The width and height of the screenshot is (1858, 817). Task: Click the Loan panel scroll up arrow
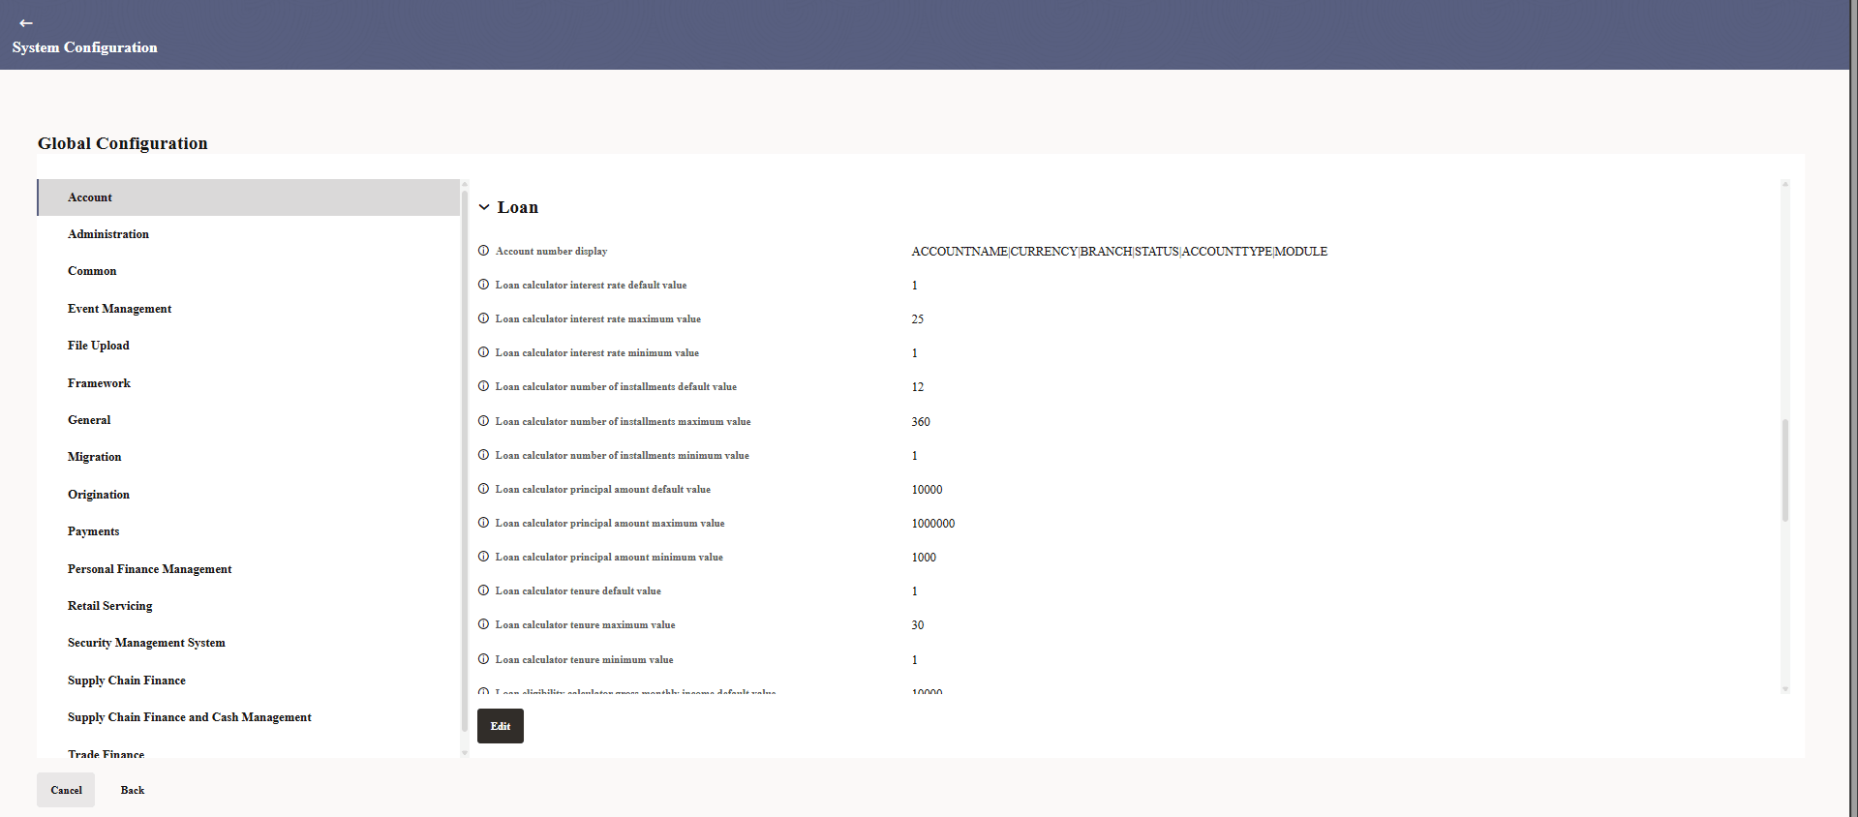(x=1785, y=184)
